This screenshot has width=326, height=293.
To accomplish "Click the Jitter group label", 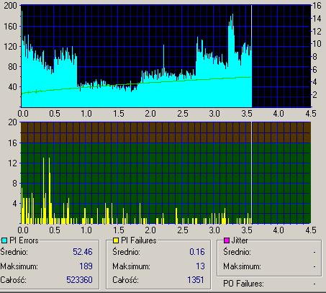I will [x=239, y=240].
